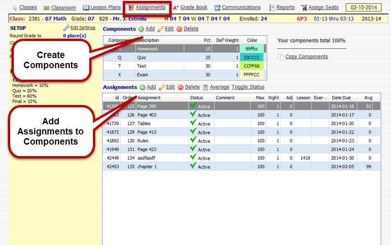
Task: Click green checkmark in Rules row
Action: (x=193, y=140)
